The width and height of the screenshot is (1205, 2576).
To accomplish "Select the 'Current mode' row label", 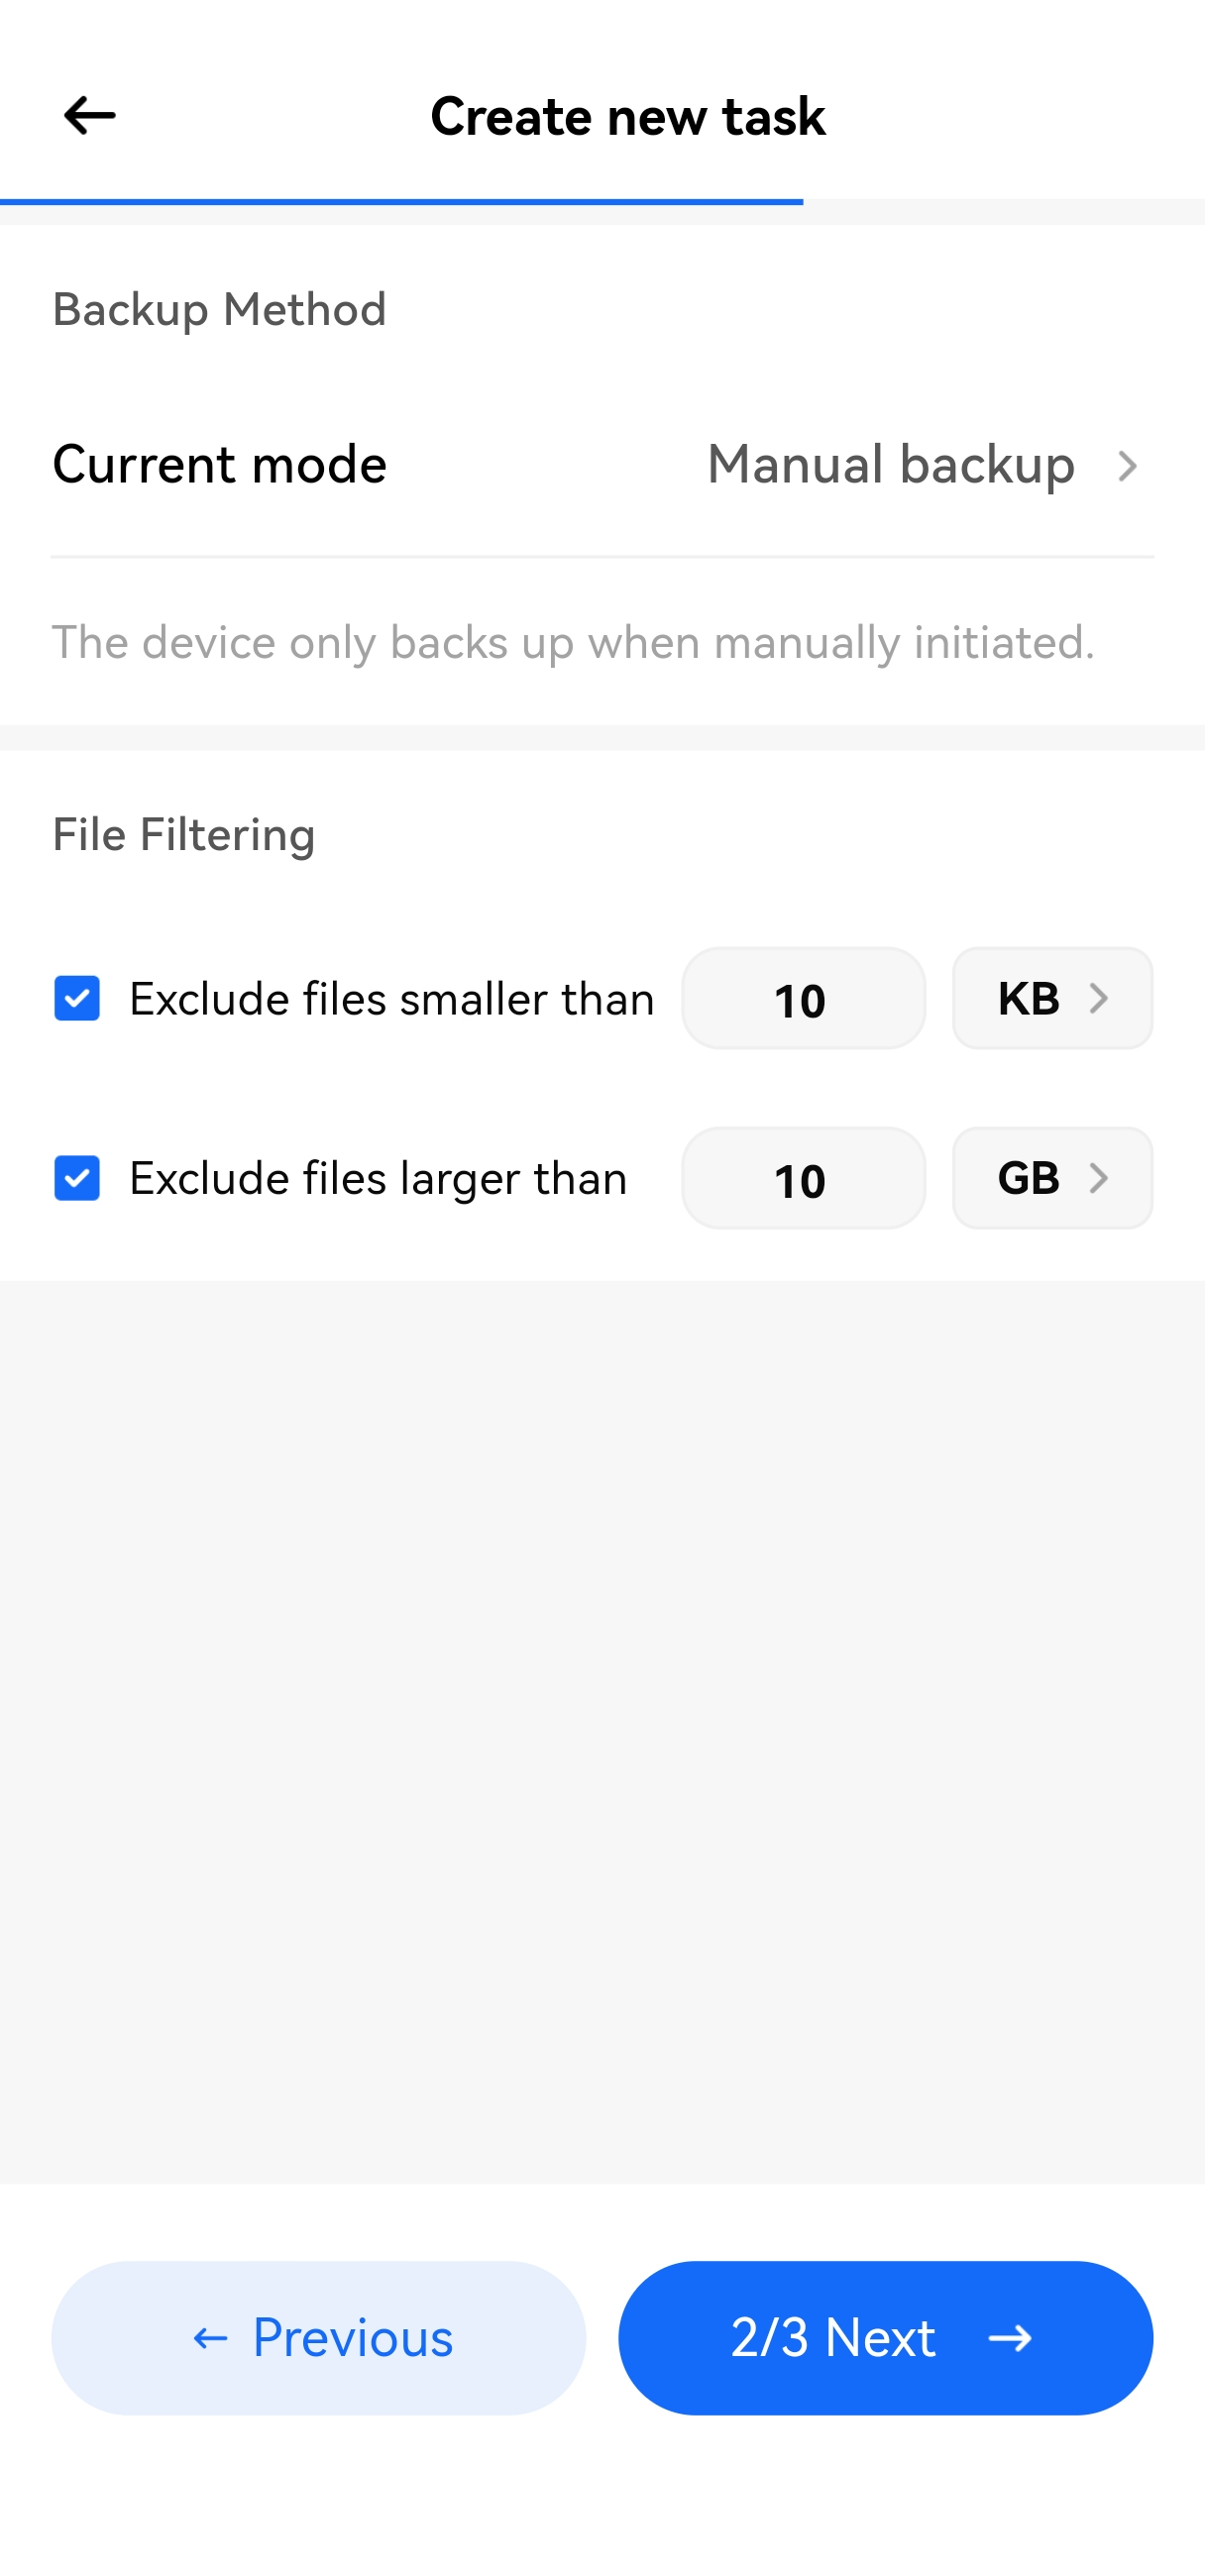I will click(x=219, y=465).
